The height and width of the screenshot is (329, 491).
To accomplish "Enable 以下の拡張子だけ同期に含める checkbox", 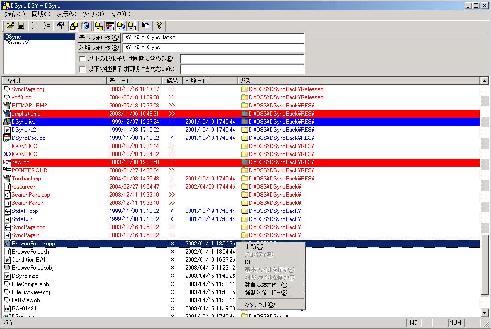I will [83, 59].
